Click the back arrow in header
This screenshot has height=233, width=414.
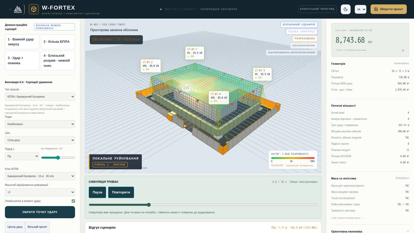click(11, 9)
